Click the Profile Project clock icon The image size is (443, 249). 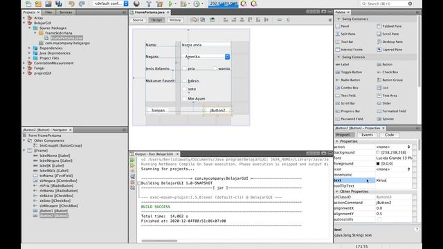pos(197,3)
